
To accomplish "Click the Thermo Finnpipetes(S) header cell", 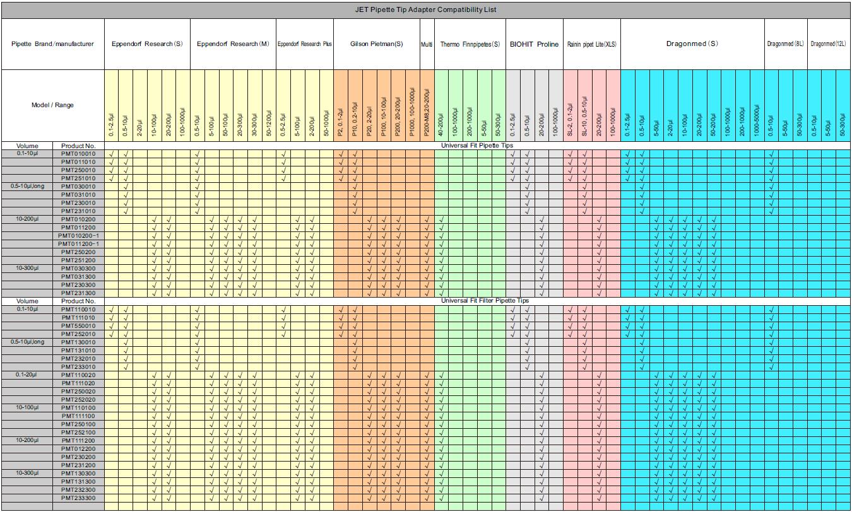I will (470, 44).
